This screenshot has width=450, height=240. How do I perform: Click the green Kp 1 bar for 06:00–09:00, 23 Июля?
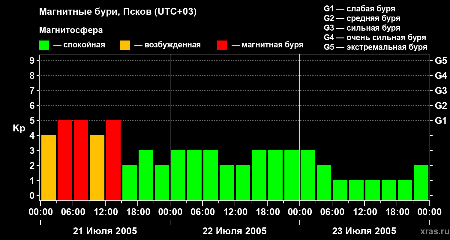coord(340,190)
